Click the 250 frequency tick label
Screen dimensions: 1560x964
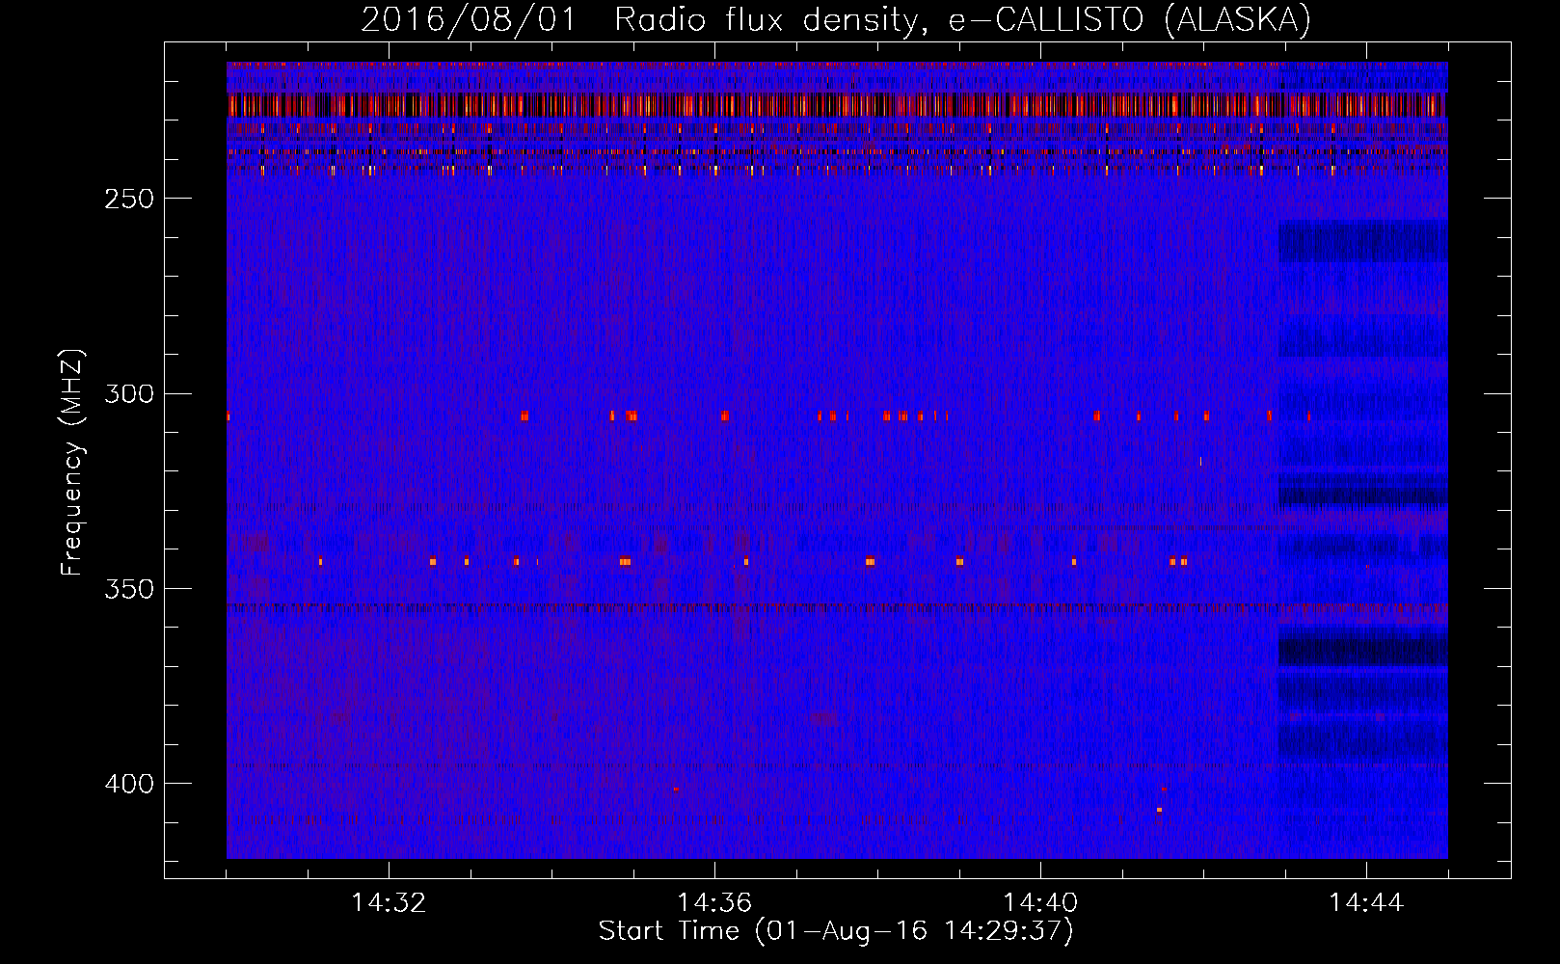point(128,199)
